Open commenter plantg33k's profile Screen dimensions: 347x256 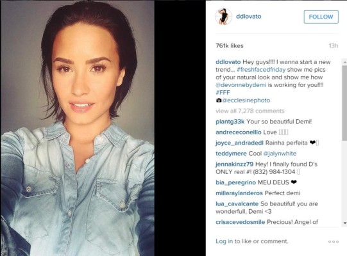tap(230, 122)
